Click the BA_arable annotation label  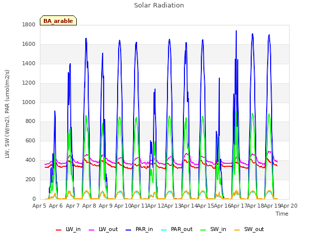tap(58, 20)
